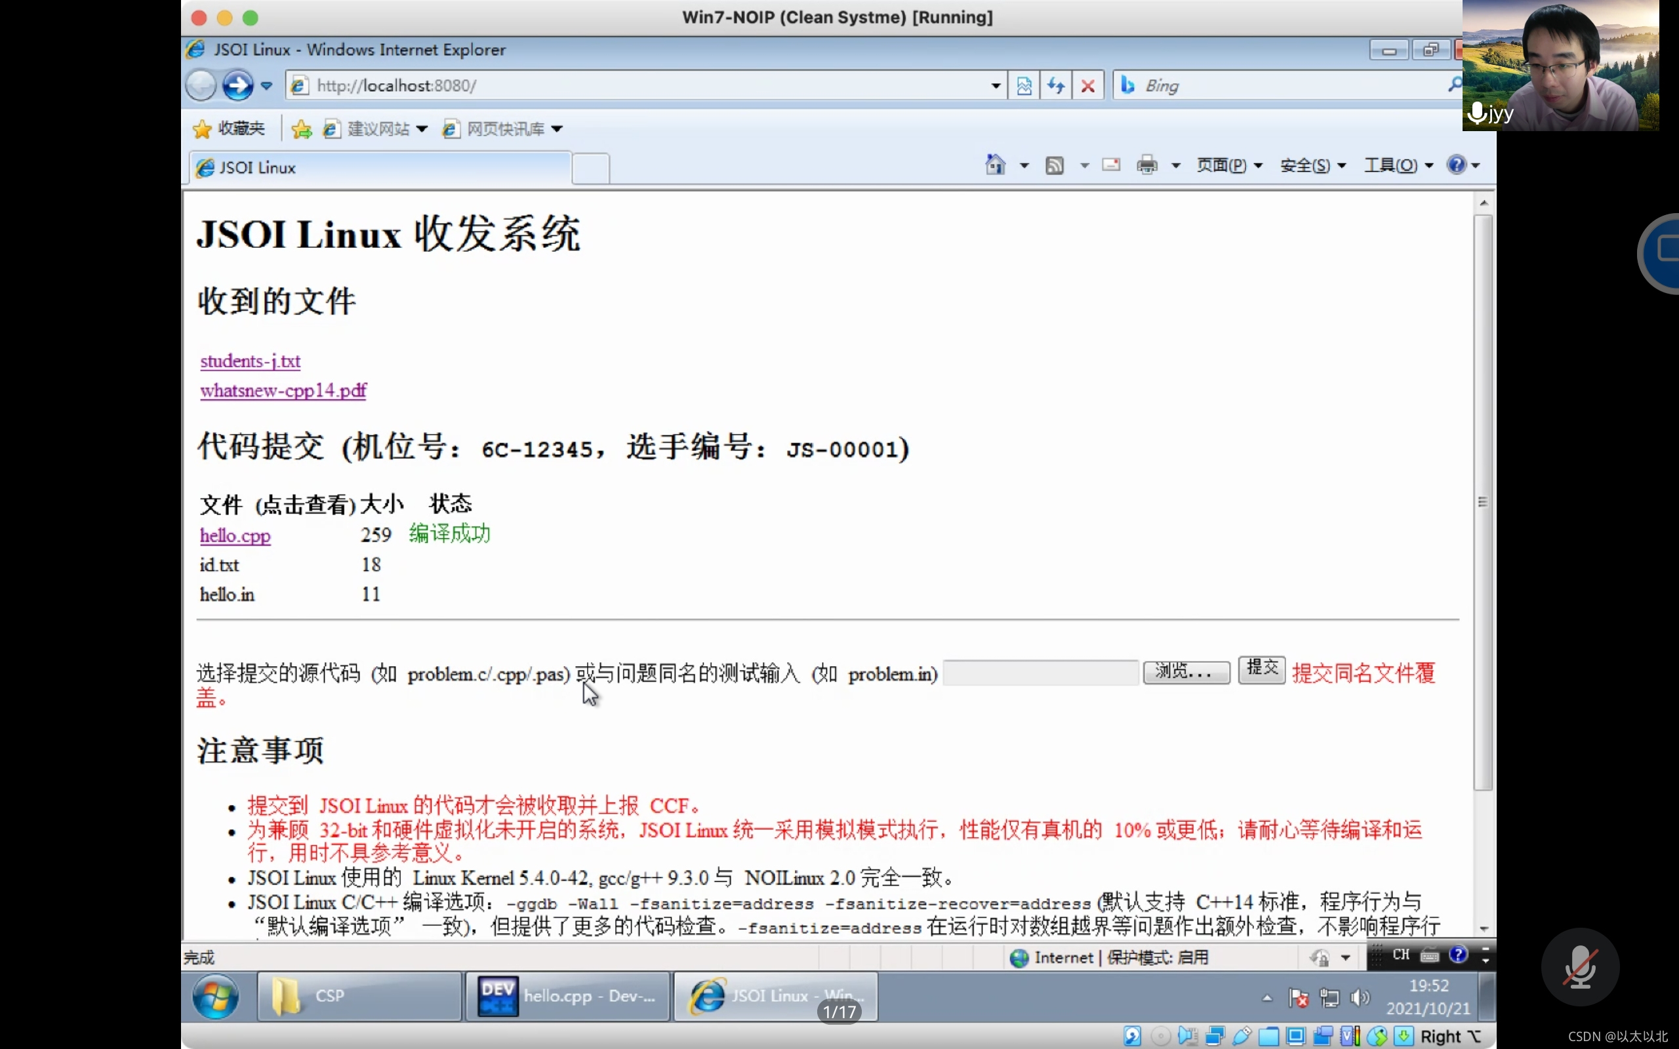Click the add to favorites bar icon
This screenshot has height=1049, width=1679.
[302, 129]
